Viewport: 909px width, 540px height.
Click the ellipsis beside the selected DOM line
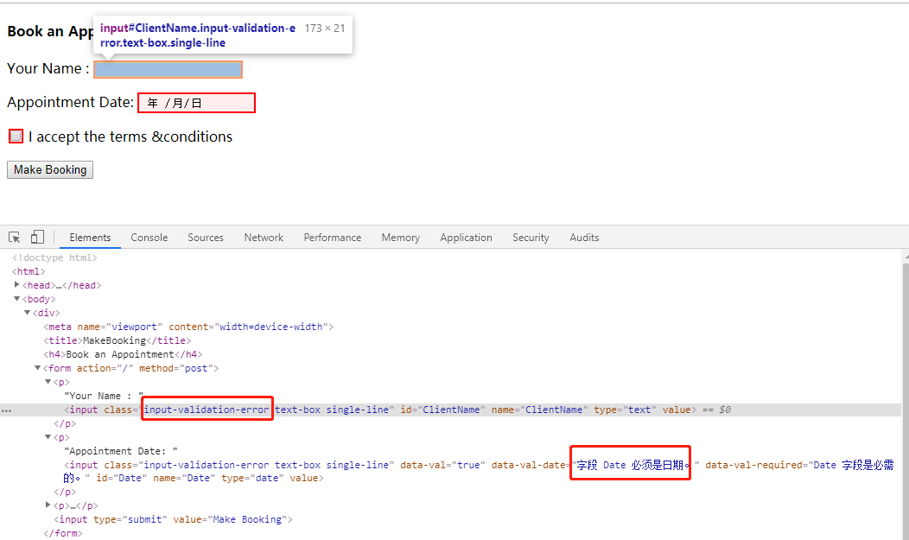point(6,410)
